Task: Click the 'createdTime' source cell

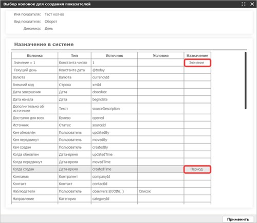Action: coord(114,169)
